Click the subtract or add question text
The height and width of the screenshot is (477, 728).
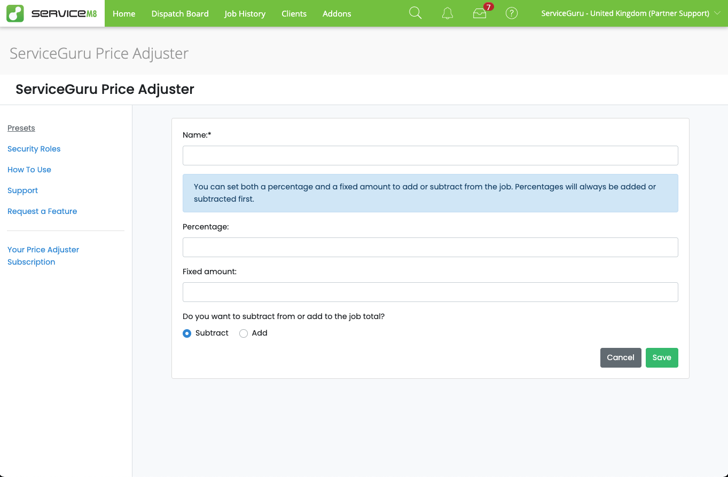point(284,316)
